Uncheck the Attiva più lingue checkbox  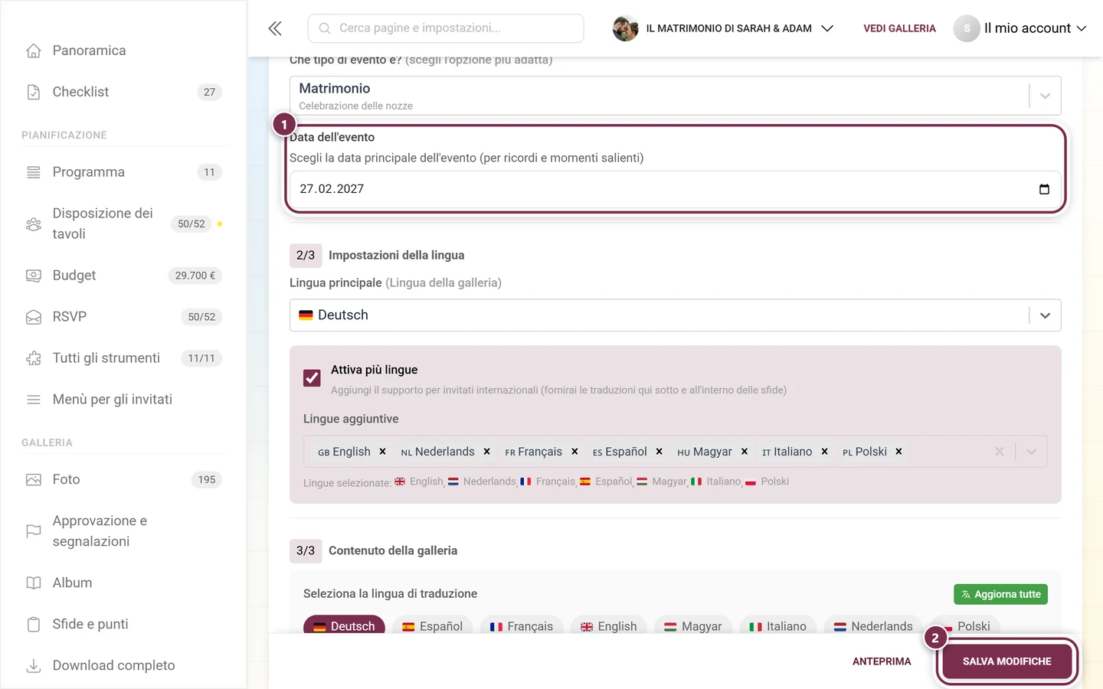point(312,378)
